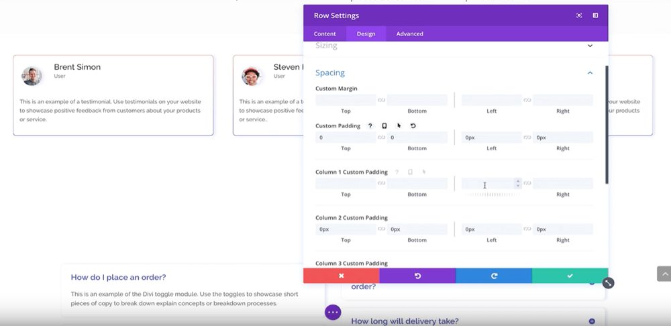
Task: Click the Spacing section title
Action: [x=330, y=72]
